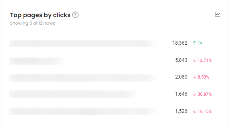Image resolution: width=230 pixels, height=130 pixels.
Task: Select the 2,080 click count
Action: point(181,77)
